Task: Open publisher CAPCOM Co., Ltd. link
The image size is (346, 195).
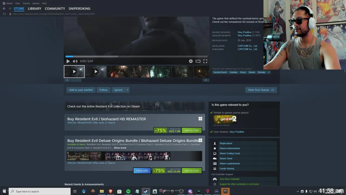Action: click(x=247, y=49)
